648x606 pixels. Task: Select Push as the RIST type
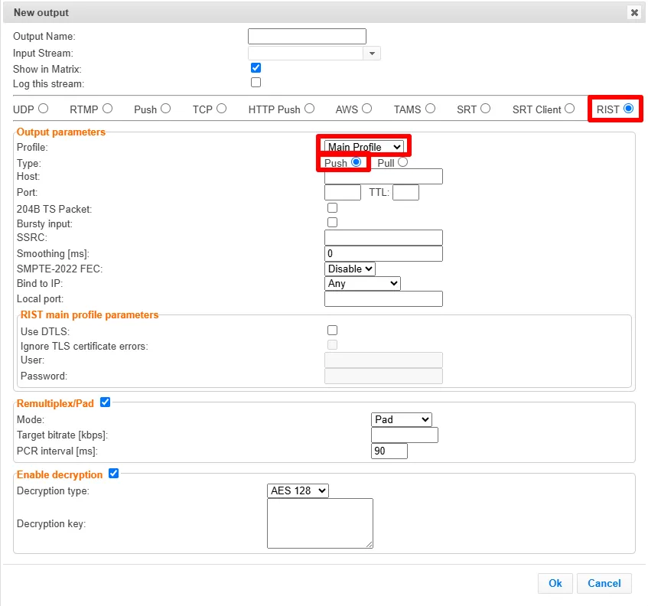coord(357,162)
